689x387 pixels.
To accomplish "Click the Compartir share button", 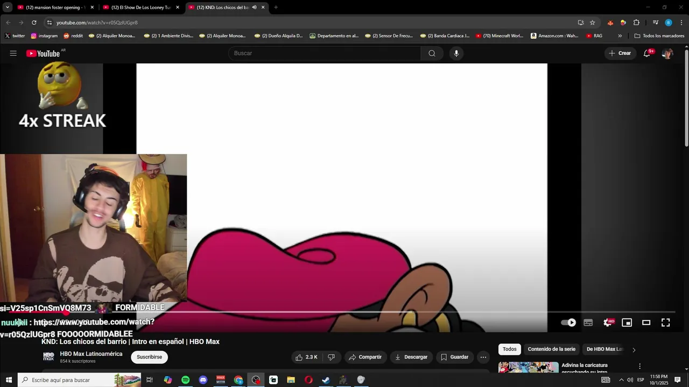I will [x=365, y=357].
